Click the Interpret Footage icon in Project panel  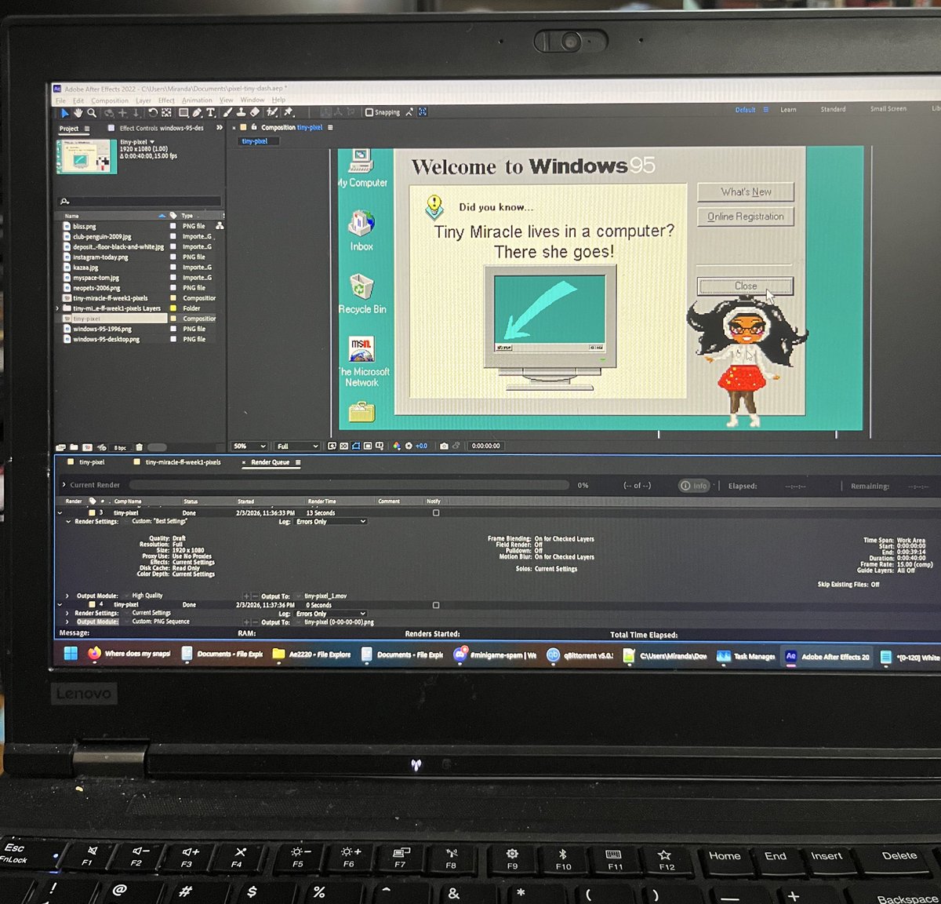[59, 447]
